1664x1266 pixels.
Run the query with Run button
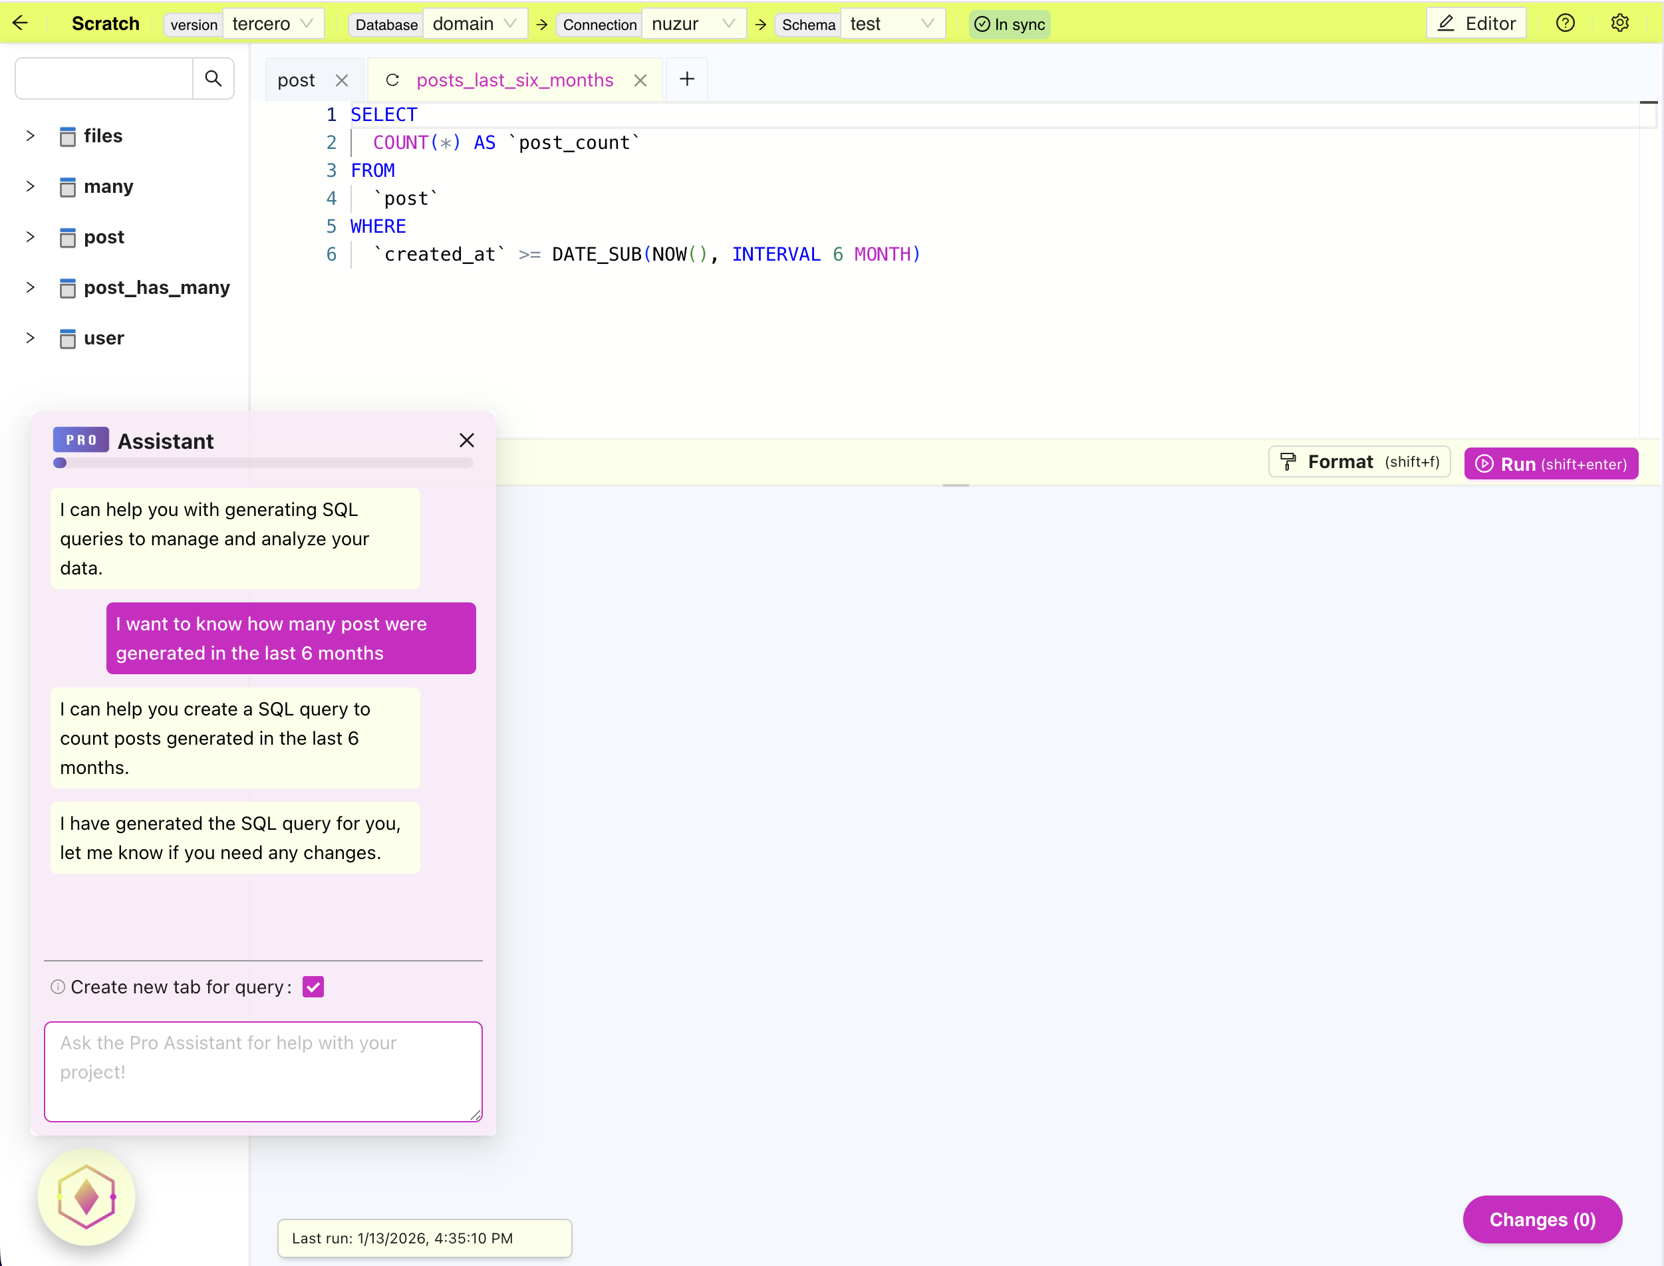click(x=1551, y=463)
